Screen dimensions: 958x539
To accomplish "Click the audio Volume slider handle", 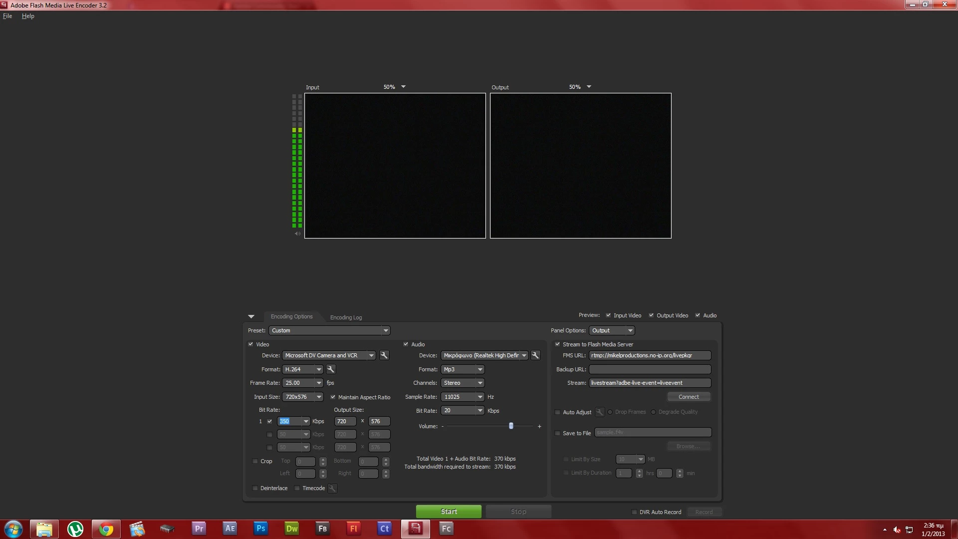I will point(511,426).
